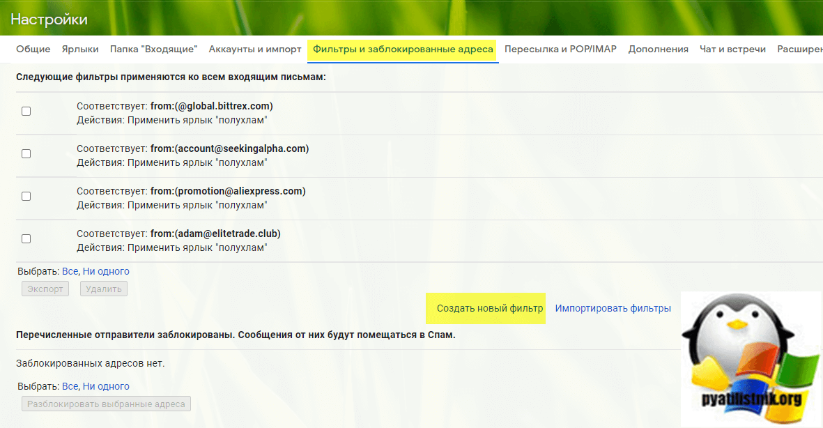Open the Папка "Входящие" tab
Viewport: 823px width, 428px height.
pos(153,49)
